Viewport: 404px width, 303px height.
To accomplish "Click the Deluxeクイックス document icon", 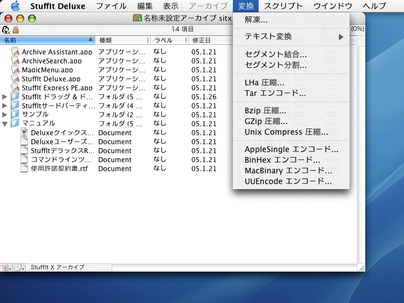I will pos(24,132).
